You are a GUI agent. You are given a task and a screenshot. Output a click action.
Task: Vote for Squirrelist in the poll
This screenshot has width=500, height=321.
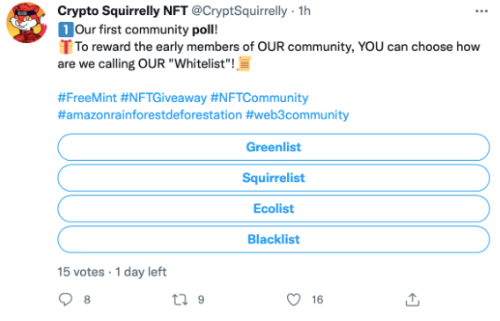pos(274,178)
